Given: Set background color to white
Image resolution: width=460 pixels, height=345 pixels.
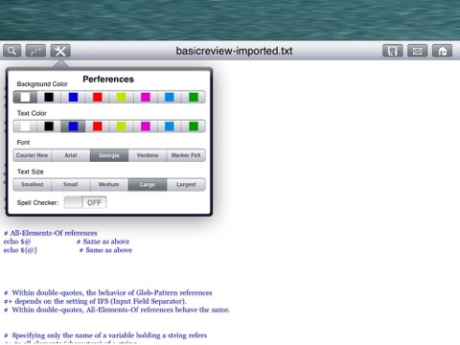Looking at the screenshot, I should 25,97.
